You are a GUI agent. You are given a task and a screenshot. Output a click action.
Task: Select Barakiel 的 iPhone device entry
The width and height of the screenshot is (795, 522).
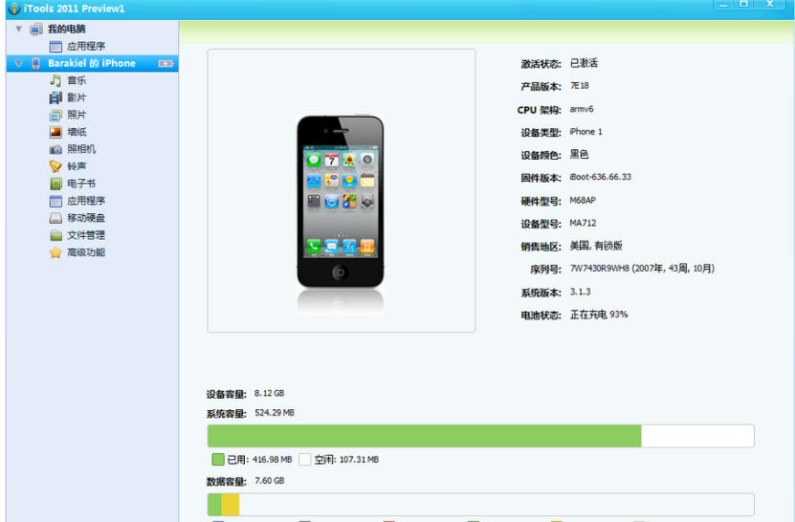[x=92, y=63]
